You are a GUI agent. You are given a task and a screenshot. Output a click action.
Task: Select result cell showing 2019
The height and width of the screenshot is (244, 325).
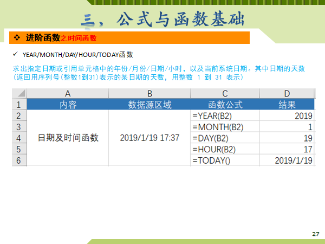click(x=287, y=115)
